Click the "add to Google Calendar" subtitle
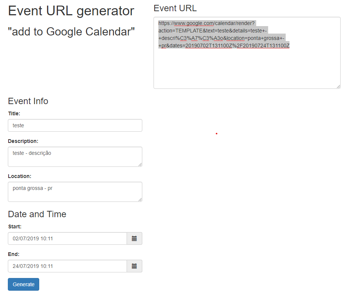The height and width of the screenshot is (303, 344). [x=71, y=32]
